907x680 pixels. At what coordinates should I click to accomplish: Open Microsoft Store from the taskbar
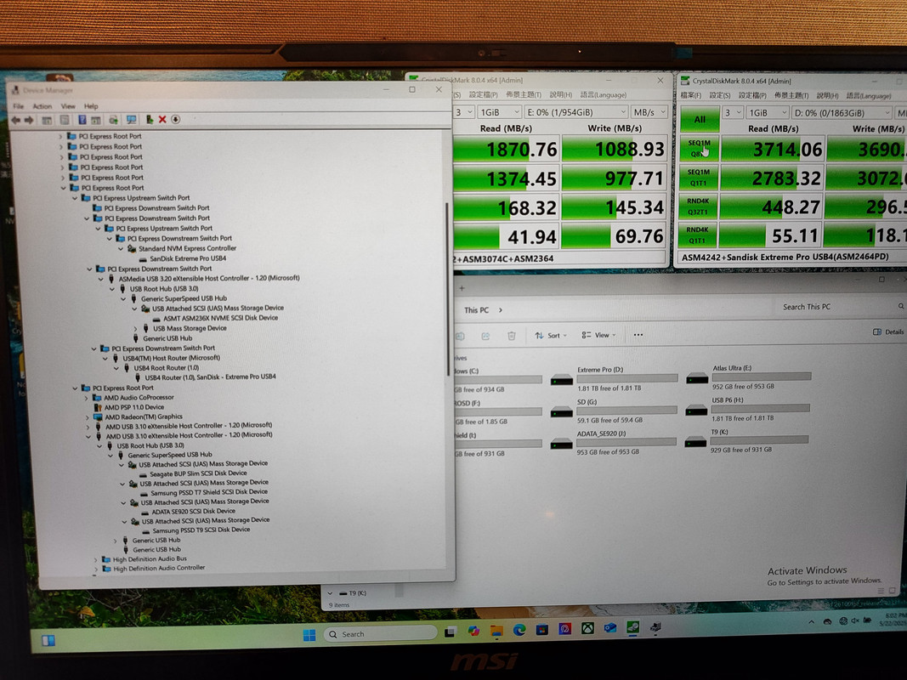[542, 630]
